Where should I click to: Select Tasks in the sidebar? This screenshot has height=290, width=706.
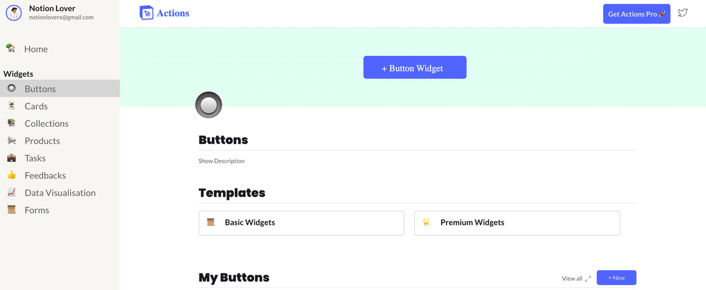coord(35,158)
